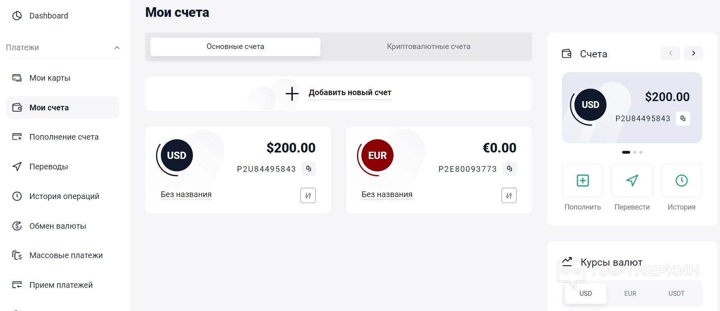Open settings for the EUR account card
Viewport: 720px width, 311px height.
[x=509, y=195]
